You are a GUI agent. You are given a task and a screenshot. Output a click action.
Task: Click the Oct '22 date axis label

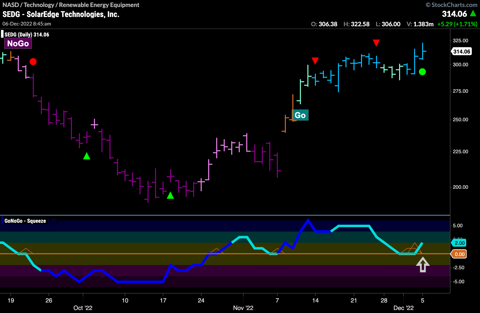click(83, 308)
